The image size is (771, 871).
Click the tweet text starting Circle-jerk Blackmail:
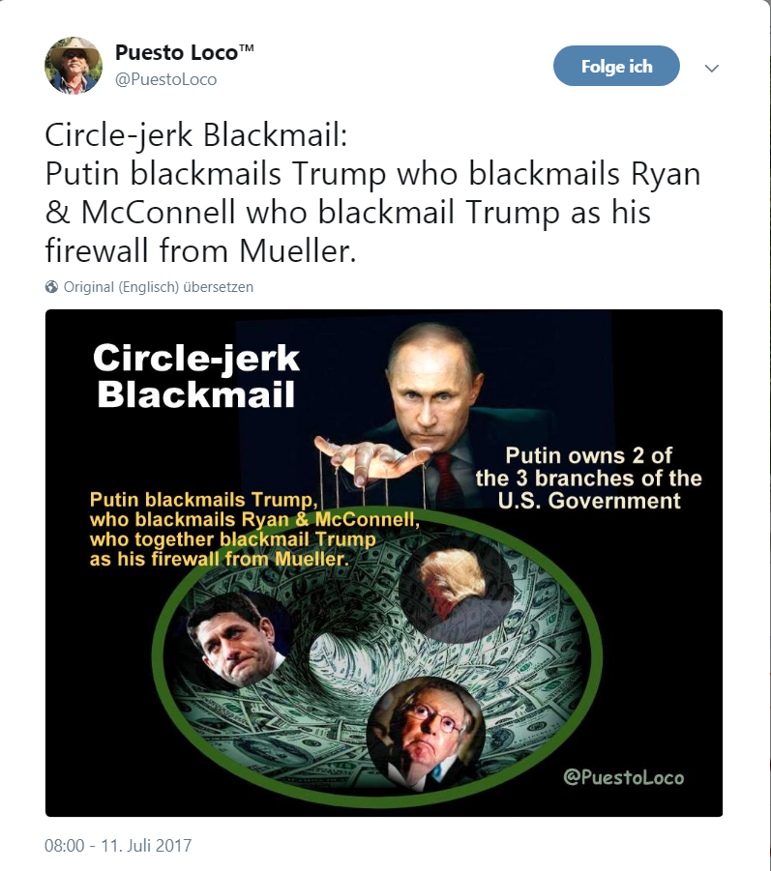tap(372, 192)
